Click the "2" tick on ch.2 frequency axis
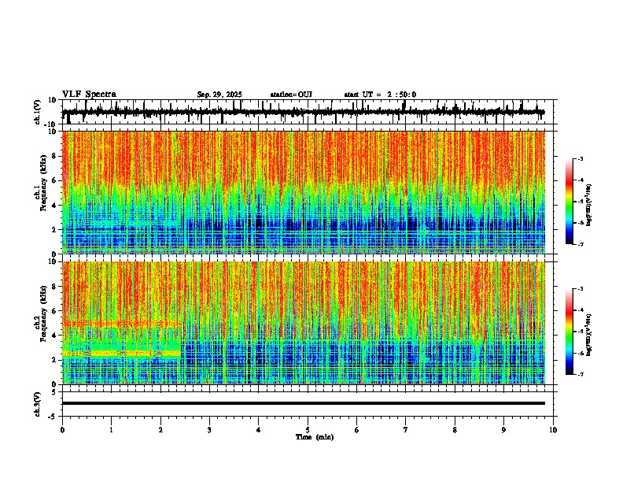623x482 pixels. pyautogui.click(x=54, y=360)
